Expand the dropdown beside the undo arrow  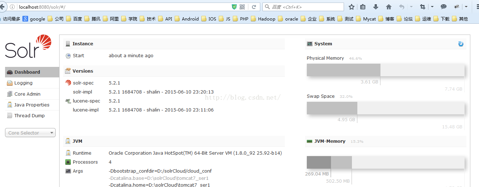click(411, 7)
